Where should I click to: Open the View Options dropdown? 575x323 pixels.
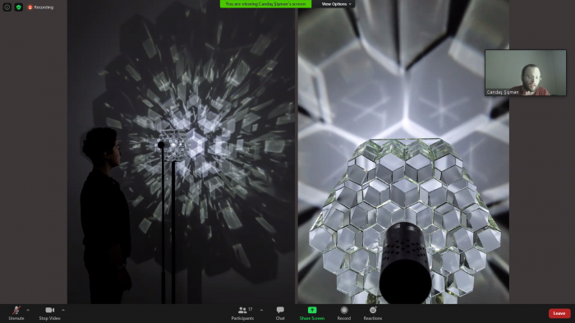(336, 4)
